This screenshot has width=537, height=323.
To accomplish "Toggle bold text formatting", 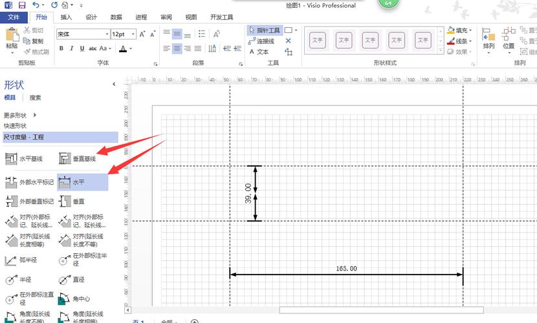I will coord(61,48).
